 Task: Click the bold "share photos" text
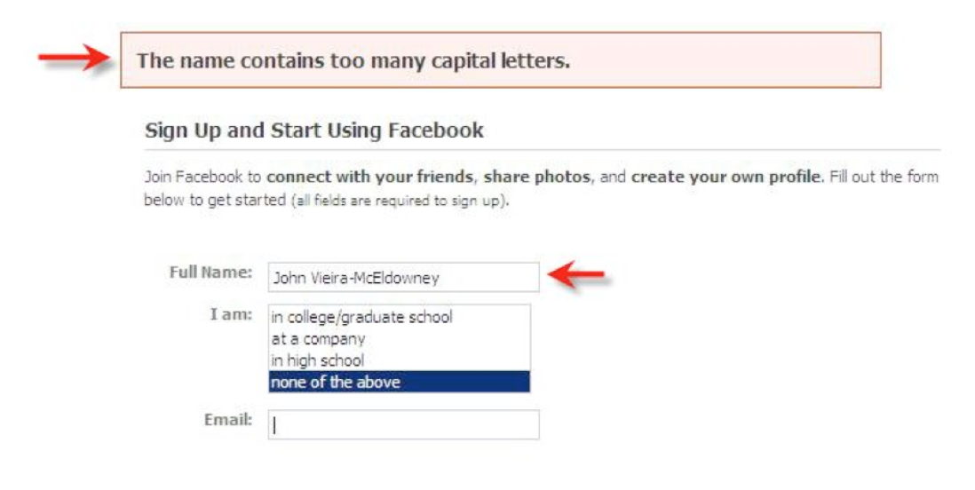(x=536, y=177)
